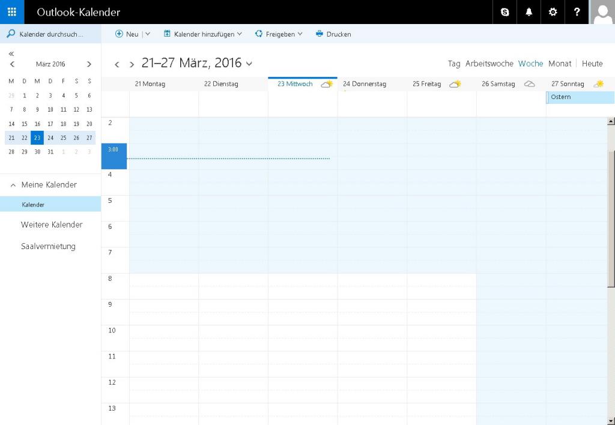The image size is (615, 425).
Task: Click the cloud weather icon on Samstag
Action: 530,84
